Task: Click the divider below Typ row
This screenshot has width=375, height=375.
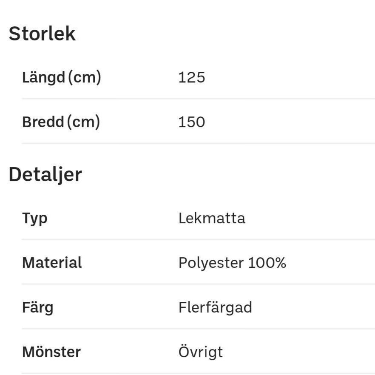Action: point(198,239)
